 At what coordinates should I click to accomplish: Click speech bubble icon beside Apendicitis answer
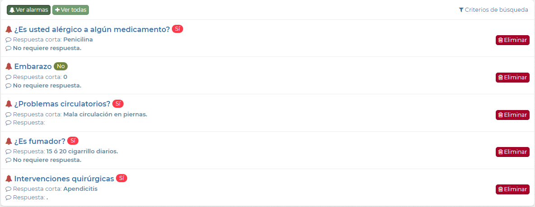[x=8, y=189]
